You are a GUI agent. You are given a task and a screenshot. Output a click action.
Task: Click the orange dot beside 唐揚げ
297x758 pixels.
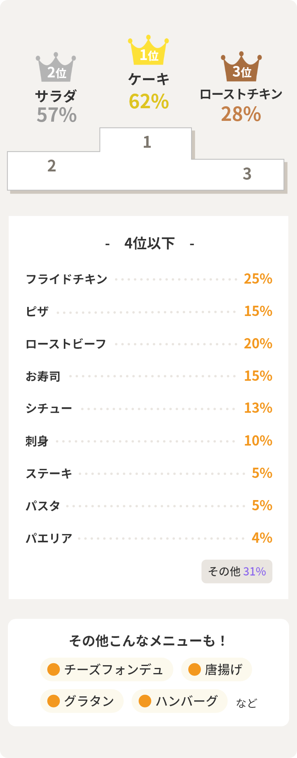click(195, 670)
